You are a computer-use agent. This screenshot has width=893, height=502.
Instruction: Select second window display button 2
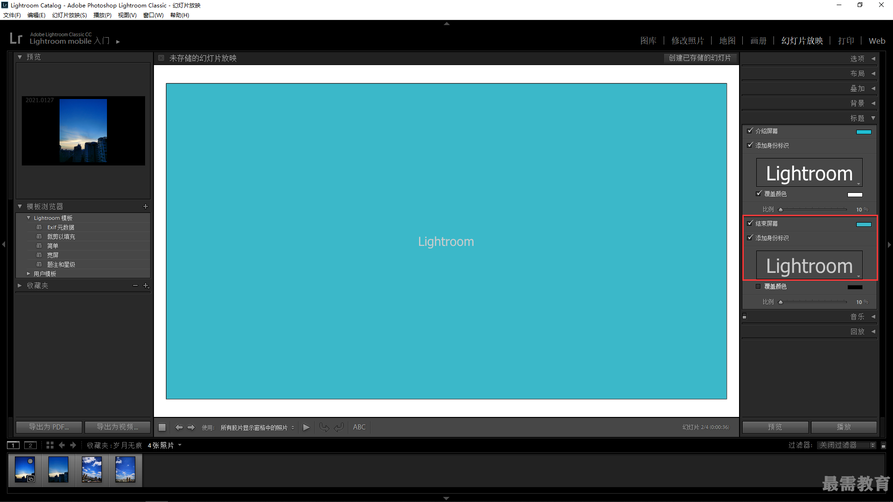pyautogui.click(x=30, y=445)
